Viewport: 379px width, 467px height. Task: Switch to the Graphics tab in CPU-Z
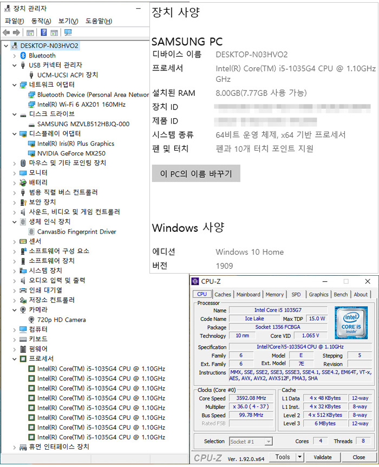318,294
